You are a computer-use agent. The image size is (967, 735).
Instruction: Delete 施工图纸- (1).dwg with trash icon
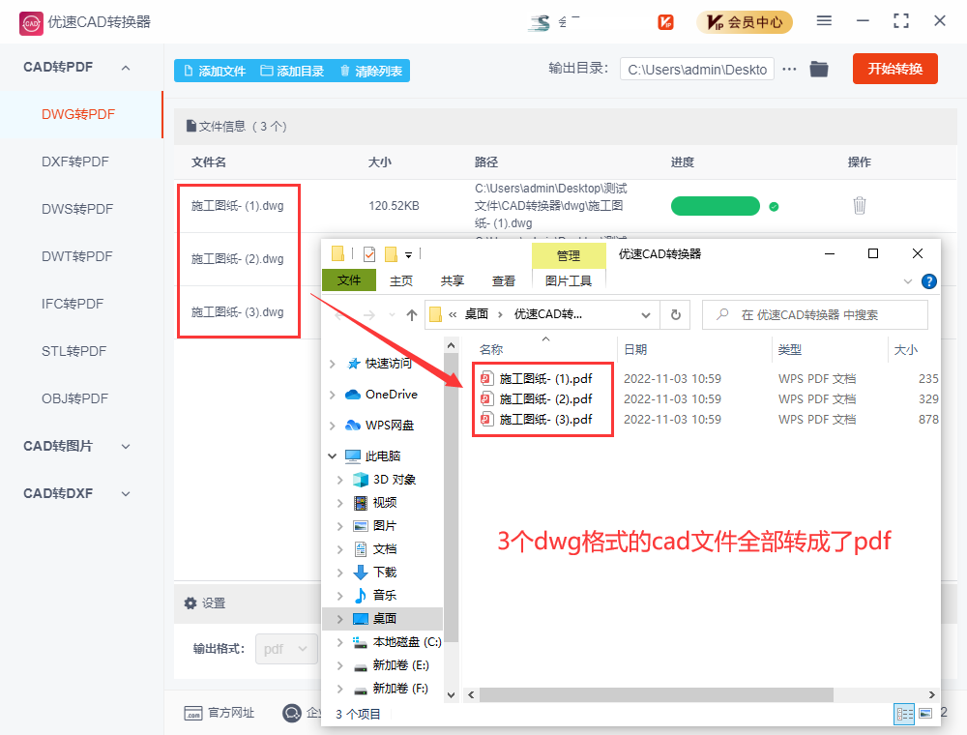pyautogui.click(x=859, y=205)
